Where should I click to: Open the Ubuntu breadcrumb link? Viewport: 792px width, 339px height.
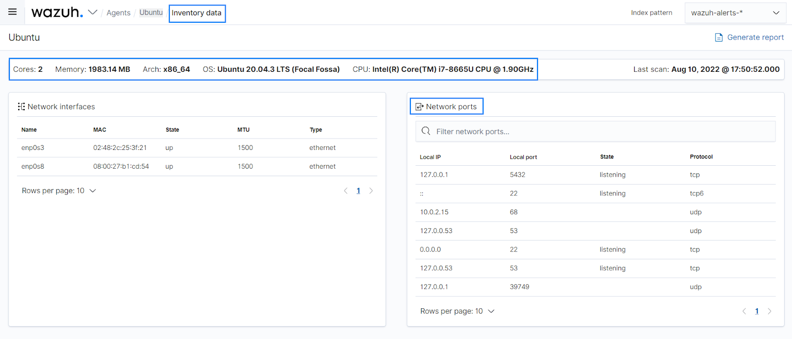(x=151, y=12)
